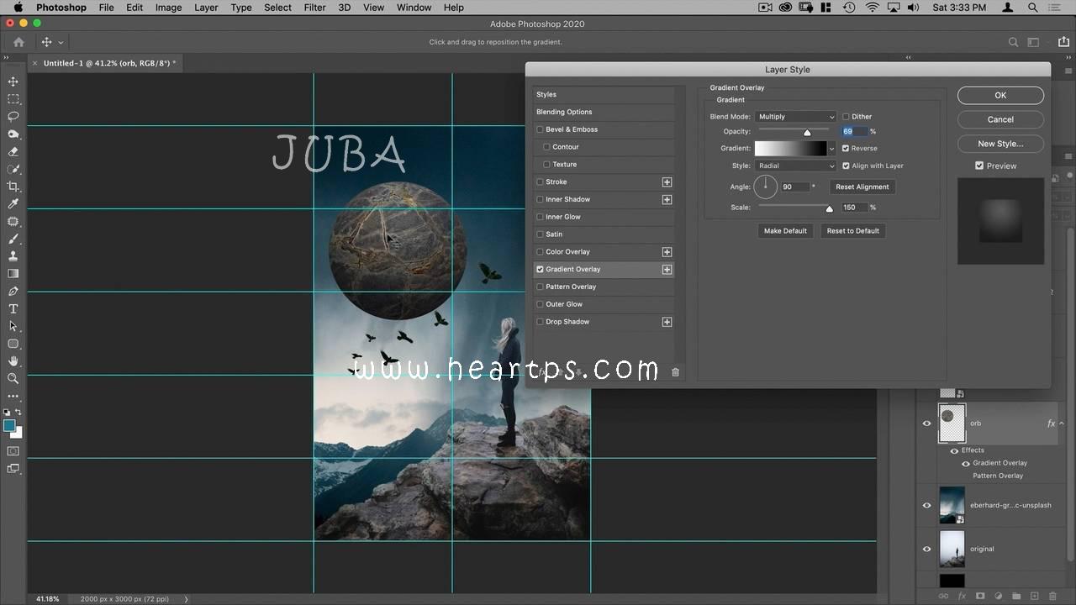Hide the original layer
Image resolution: width=1076 pixels, height=605 pixels.
[927, 549]
